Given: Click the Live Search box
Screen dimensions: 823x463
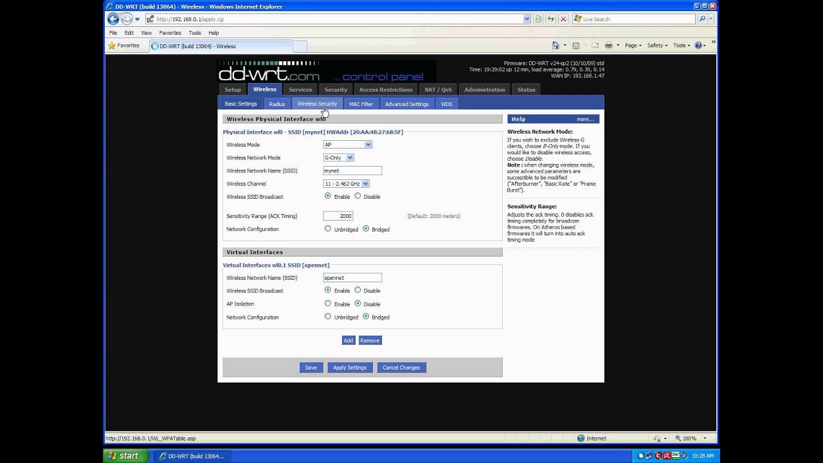Looking at the screenshot, I should (x=634, y=19).
